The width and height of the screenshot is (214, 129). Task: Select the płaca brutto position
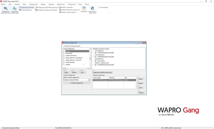69,53
